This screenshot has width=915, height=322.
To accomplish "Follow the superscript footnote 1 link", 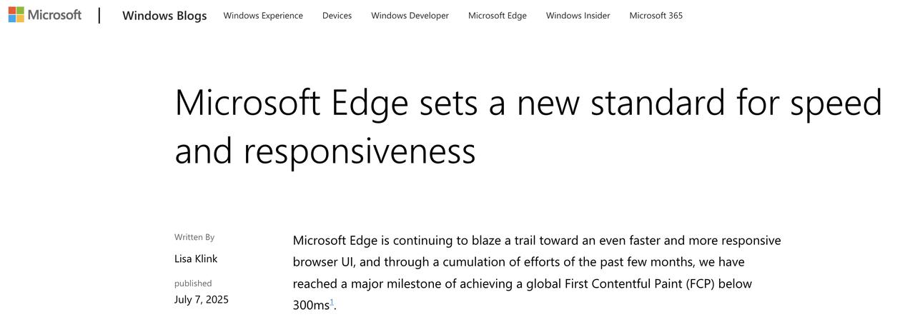I will coord(332,302).
